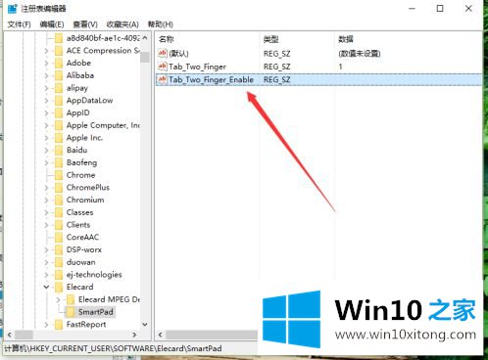The width and height of the screenshot is (488, 360).
Task: Close the Registry Editor window
Action: coord(468,9)
